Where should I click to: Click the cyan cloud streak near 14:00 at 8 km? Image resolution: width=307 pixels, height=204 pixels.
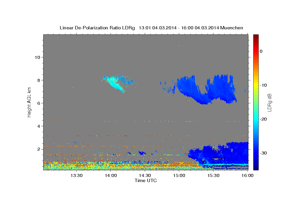pos(114,83)
